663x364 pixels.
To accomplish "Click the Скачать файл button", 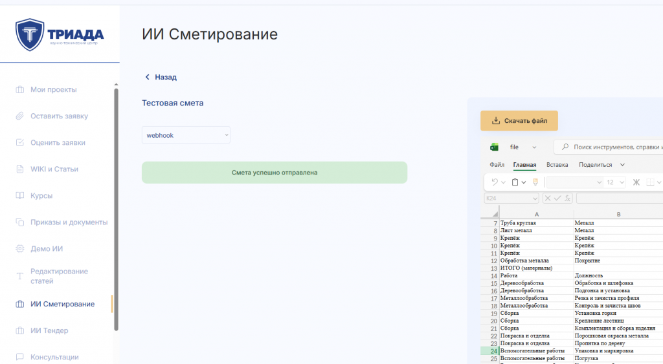I will tap(519, 121).
